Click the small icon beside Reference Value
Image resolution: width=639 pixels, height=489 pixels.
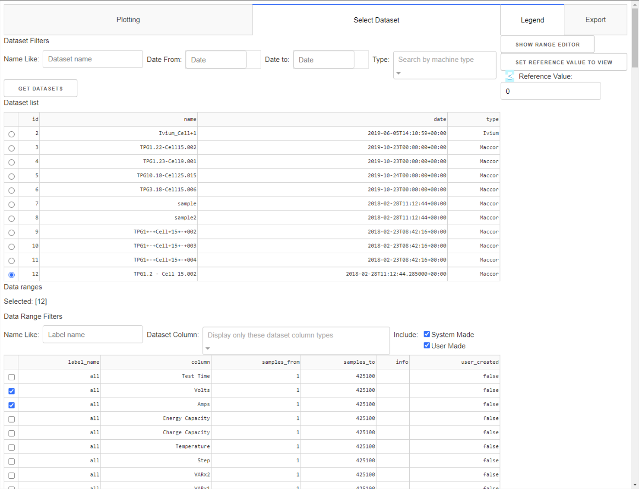pyautogui.click(x=509, y=76)
